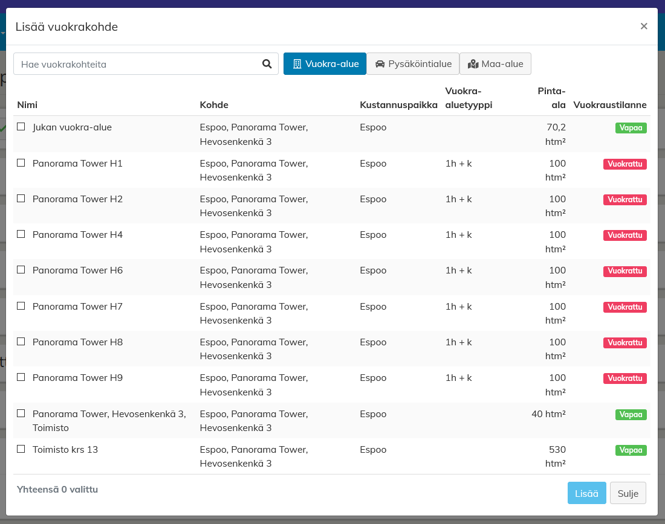Click the Vuokrattu badge for Panorama Tower H4
Screen dimensions: 665x524
click(624, 235)
